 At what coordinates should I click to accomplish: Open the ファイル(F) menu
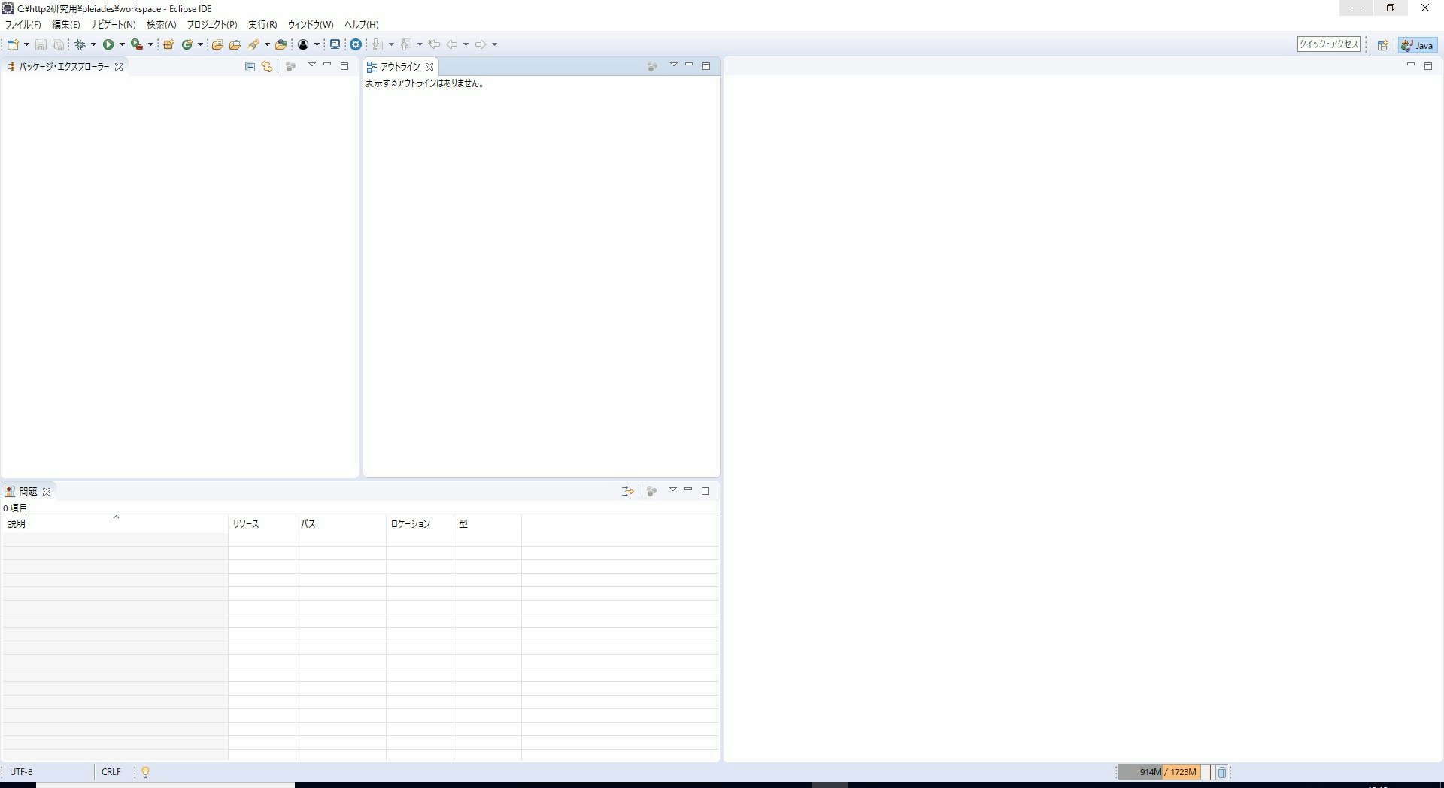click(23, 25)
